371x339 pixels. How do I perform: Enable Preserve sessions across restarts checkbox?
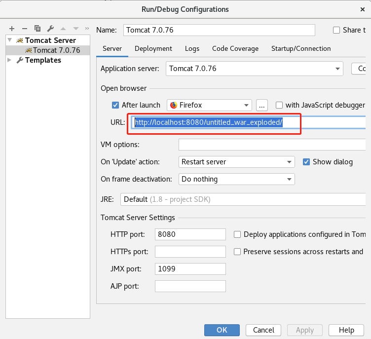pos(237,252)
